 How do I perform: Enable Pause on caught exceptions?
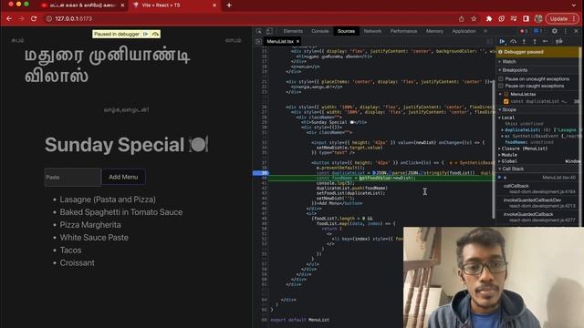point(501,86)
